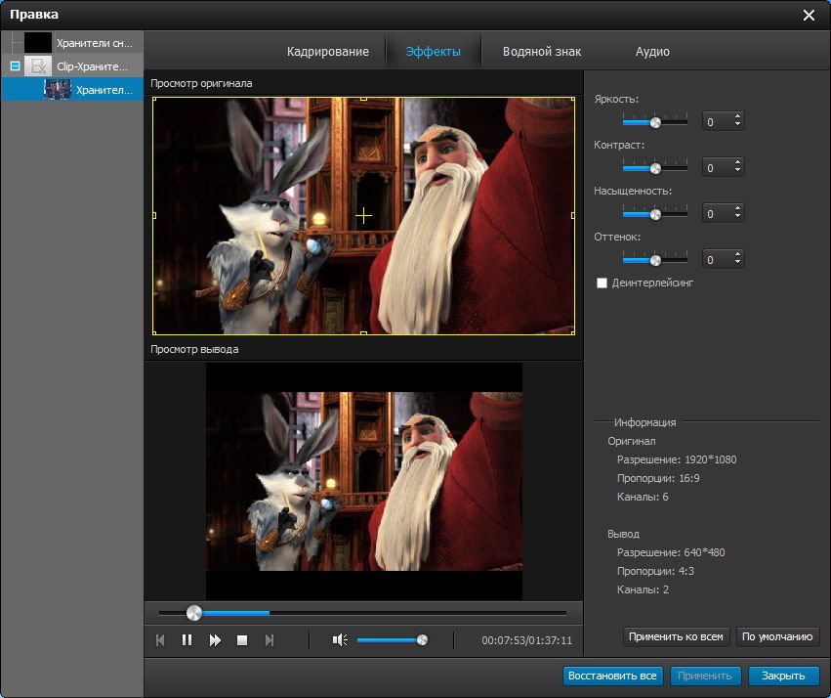Viewport: 831px width, 698px height.
Task: Go to the Аудио tab
Action: [x=652, y=51]
